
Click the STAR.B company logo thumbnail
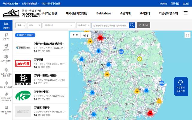point(23,79)
